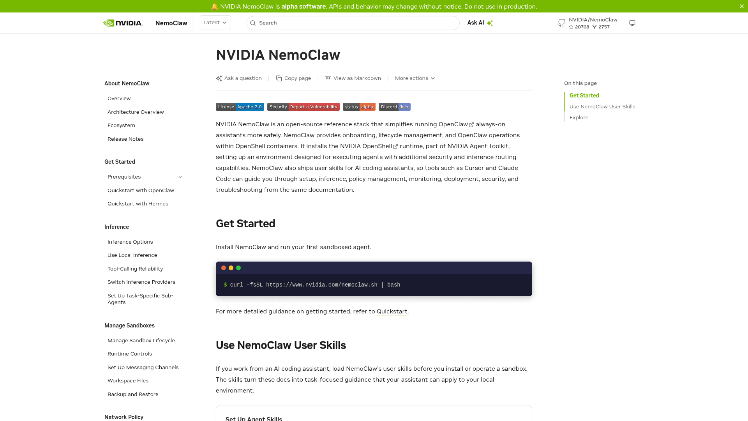Click the Inference sidebar heading
Image resolution: width=748 pixels, height=421 pixels.
[x=116, y=227]
